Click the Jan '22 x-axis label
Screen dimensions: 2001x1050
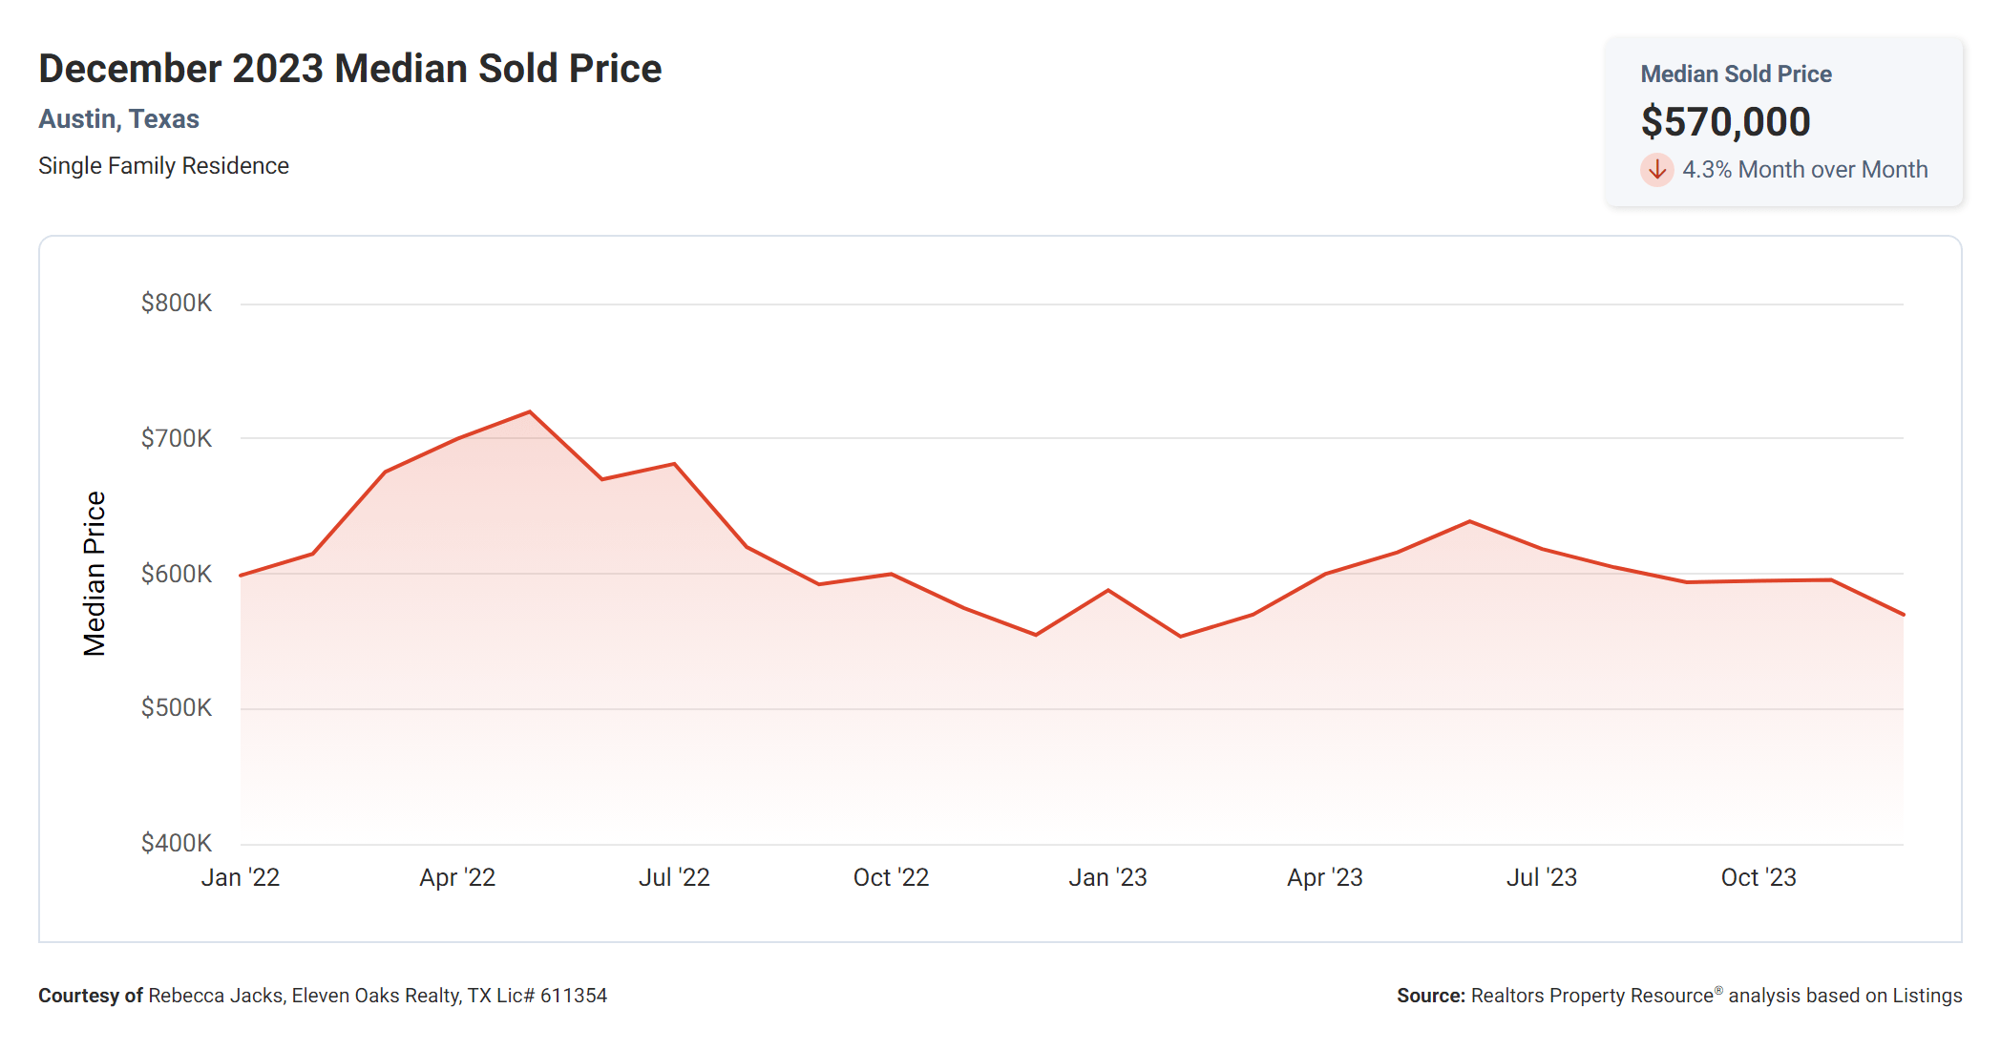241,877
